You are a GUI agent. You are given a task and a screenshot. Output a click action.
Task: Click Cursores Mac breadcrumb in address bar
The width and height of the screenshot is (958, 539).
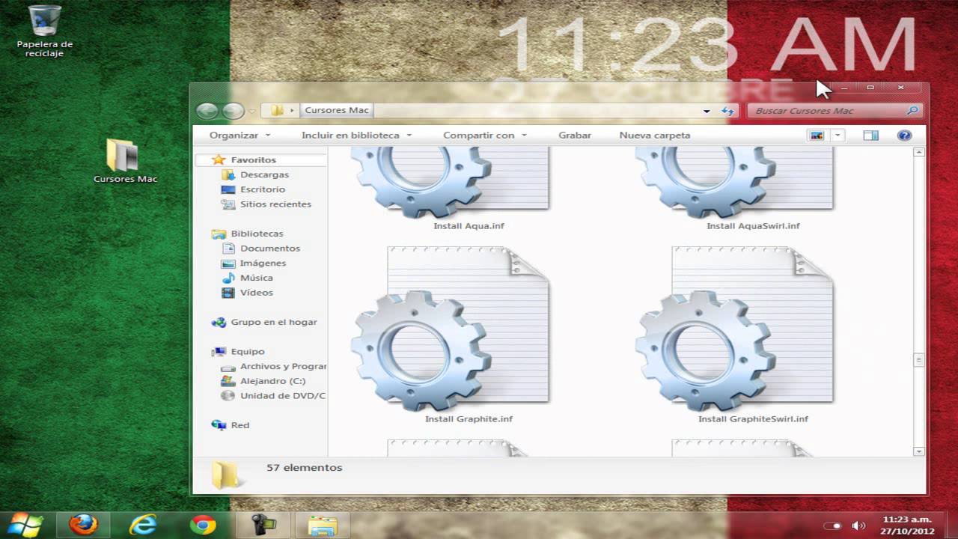[x=337, y=110]
